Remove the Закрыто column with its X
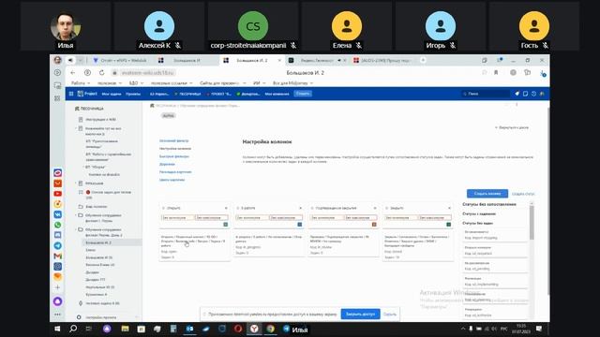The width and height of the screenshot is (600, 337). (449, 208)
